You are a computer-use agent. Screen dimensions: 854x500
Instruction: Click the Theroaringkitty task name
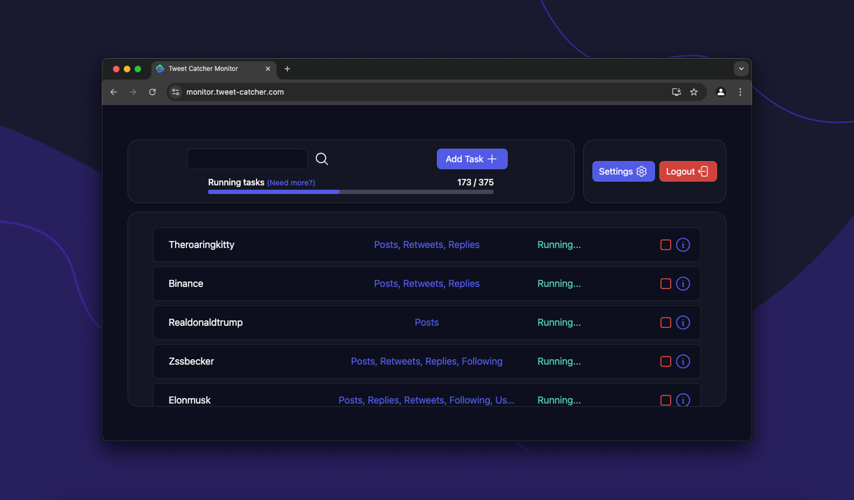pos(201,245)
